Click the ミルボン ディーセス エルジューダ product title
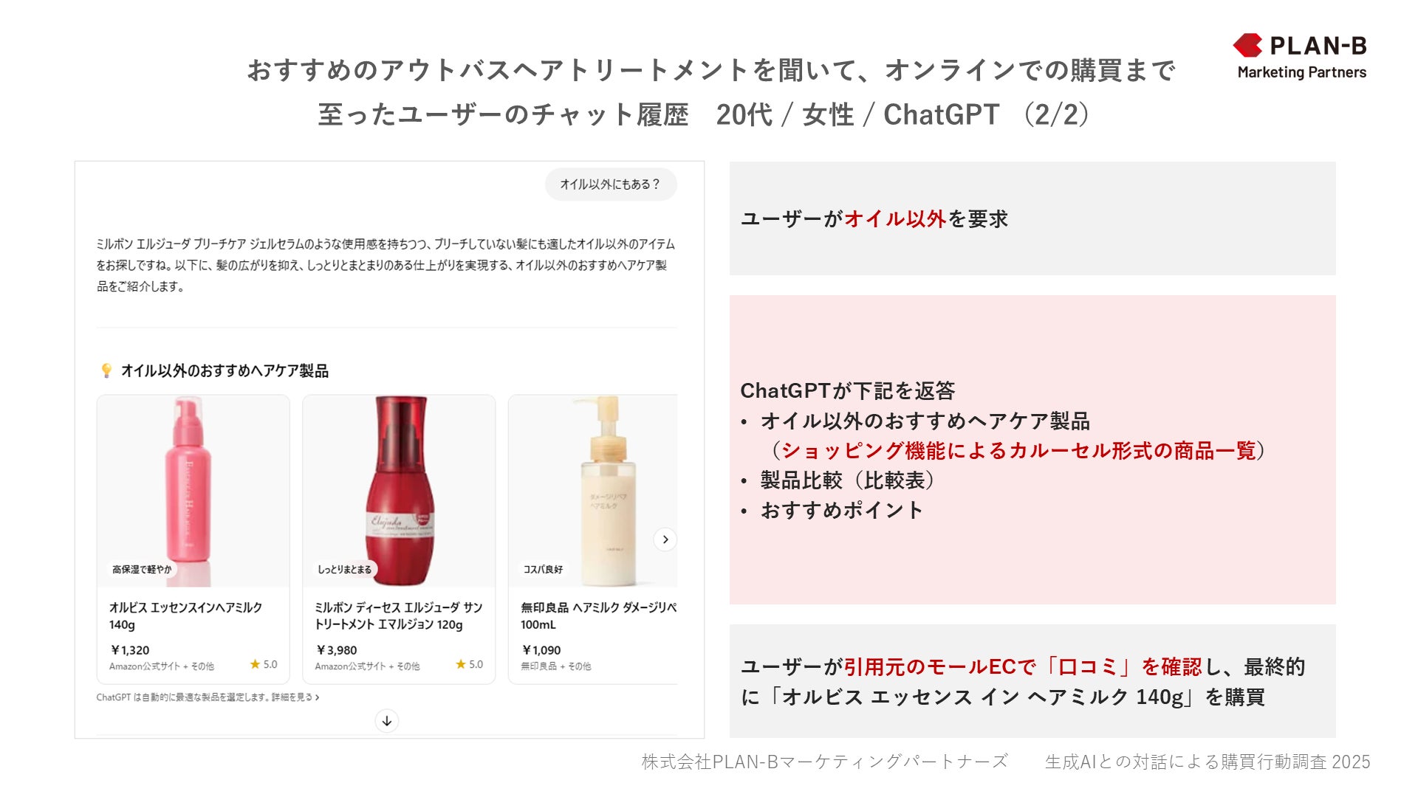The height and width of the screenshot is (797, 1418). point(399,615)
